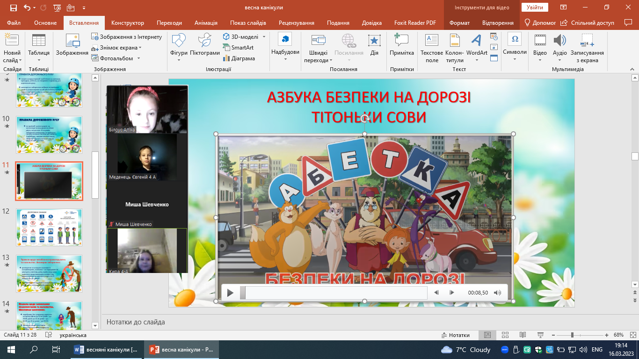Open Windows Start menu

pyautogui.click(x=11, y=350)
